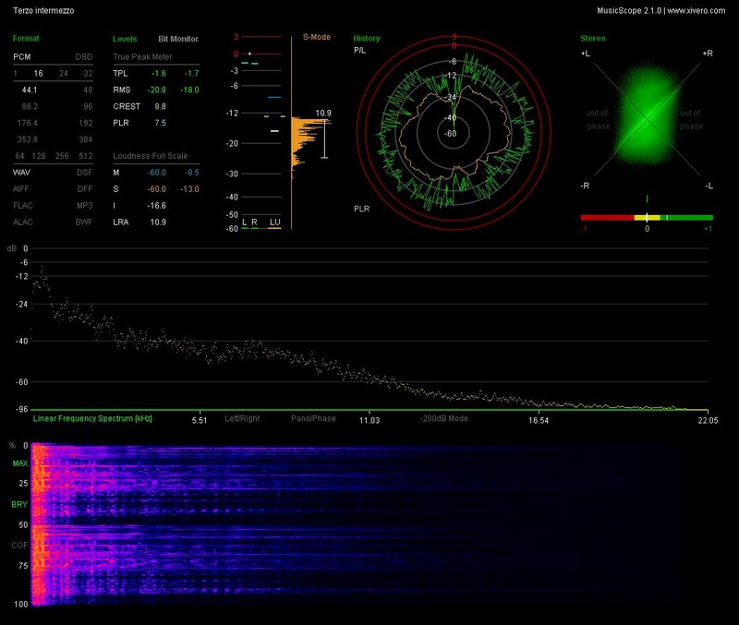This screenshot has width=739, height=625.
Task: Click the RMS right value -18.0
Action: (189, 90)
